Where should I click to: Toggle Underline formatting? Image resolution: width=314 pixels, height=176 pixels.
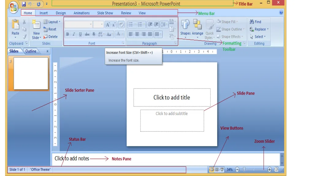coord(80,34)
